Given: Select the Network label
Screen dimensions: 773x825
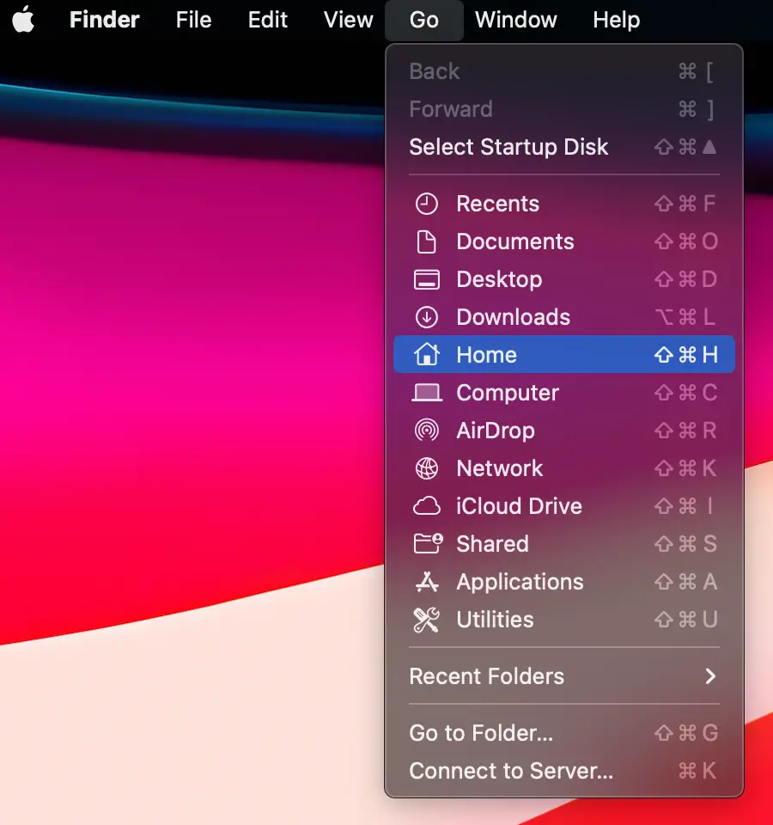Looking at the screenshot, I should point(500,468).
